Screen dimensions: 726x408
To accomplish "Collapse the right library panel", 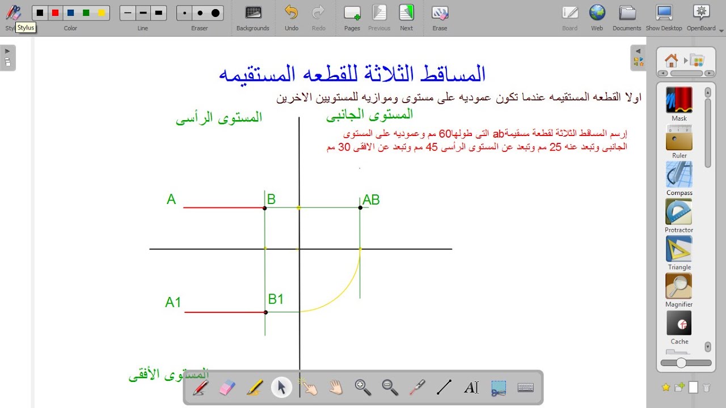I will [638, 58].
